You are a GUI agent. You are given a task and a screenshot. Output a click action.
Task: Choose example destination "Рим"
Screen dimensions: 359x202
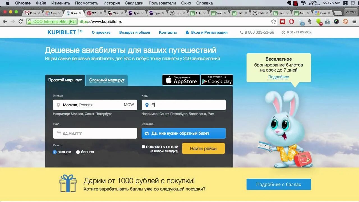[211, 114]
